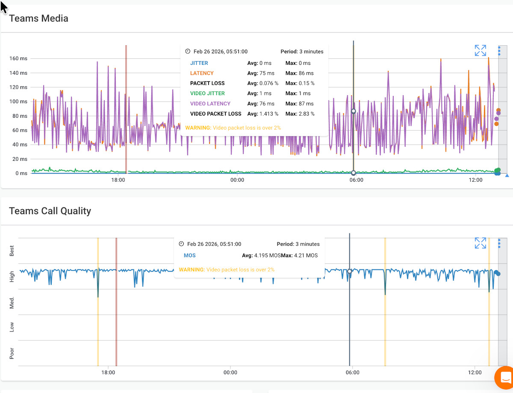Click the purple VIDEO LATENCY endpoint dot
Viewport: 513px width, 393px height.
tap(498, 112)
